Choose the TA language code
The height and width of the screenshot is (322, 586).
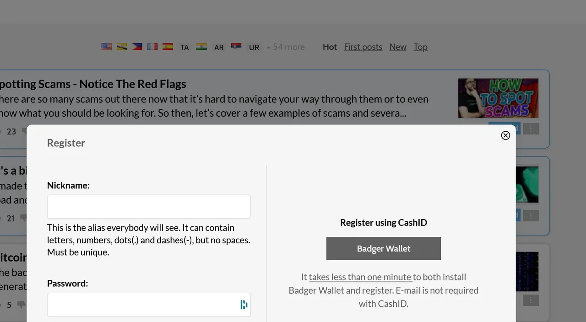(x=184, y=47)
